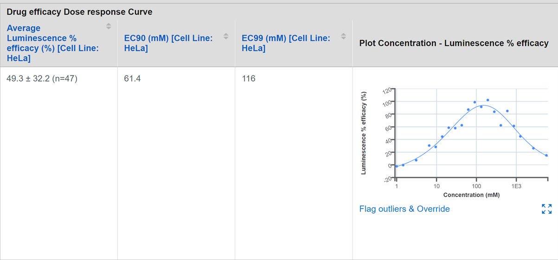This screenshot has width=558, height=260.
Task: Click the dose response curve plot
Action: click(x=455, y=142)
